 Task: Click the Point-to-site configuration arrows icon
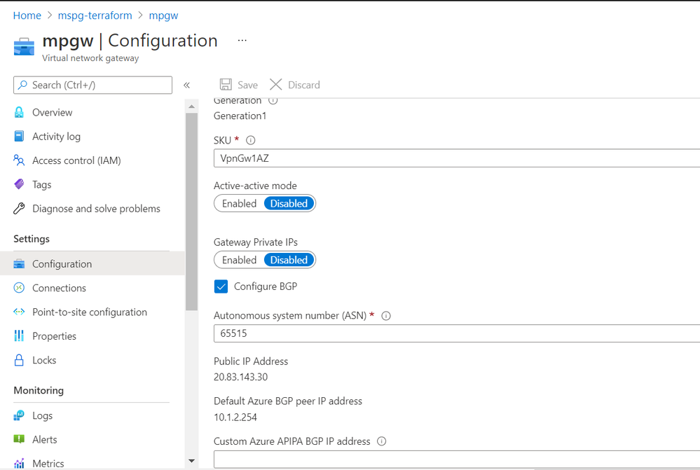click(19, 312)
